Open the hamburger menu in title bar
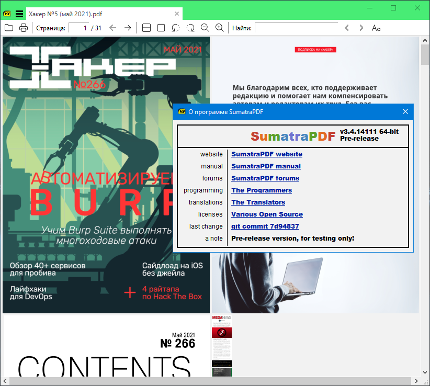Image resolution: width=430 pixels, height=386 pixels. point(19,14)
